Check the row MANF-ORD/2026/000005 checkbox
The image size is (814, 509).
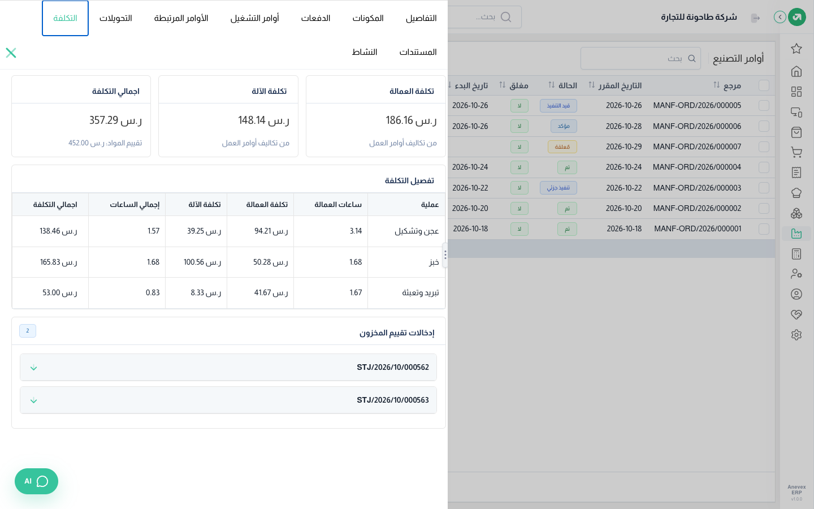tap(764, 106)
